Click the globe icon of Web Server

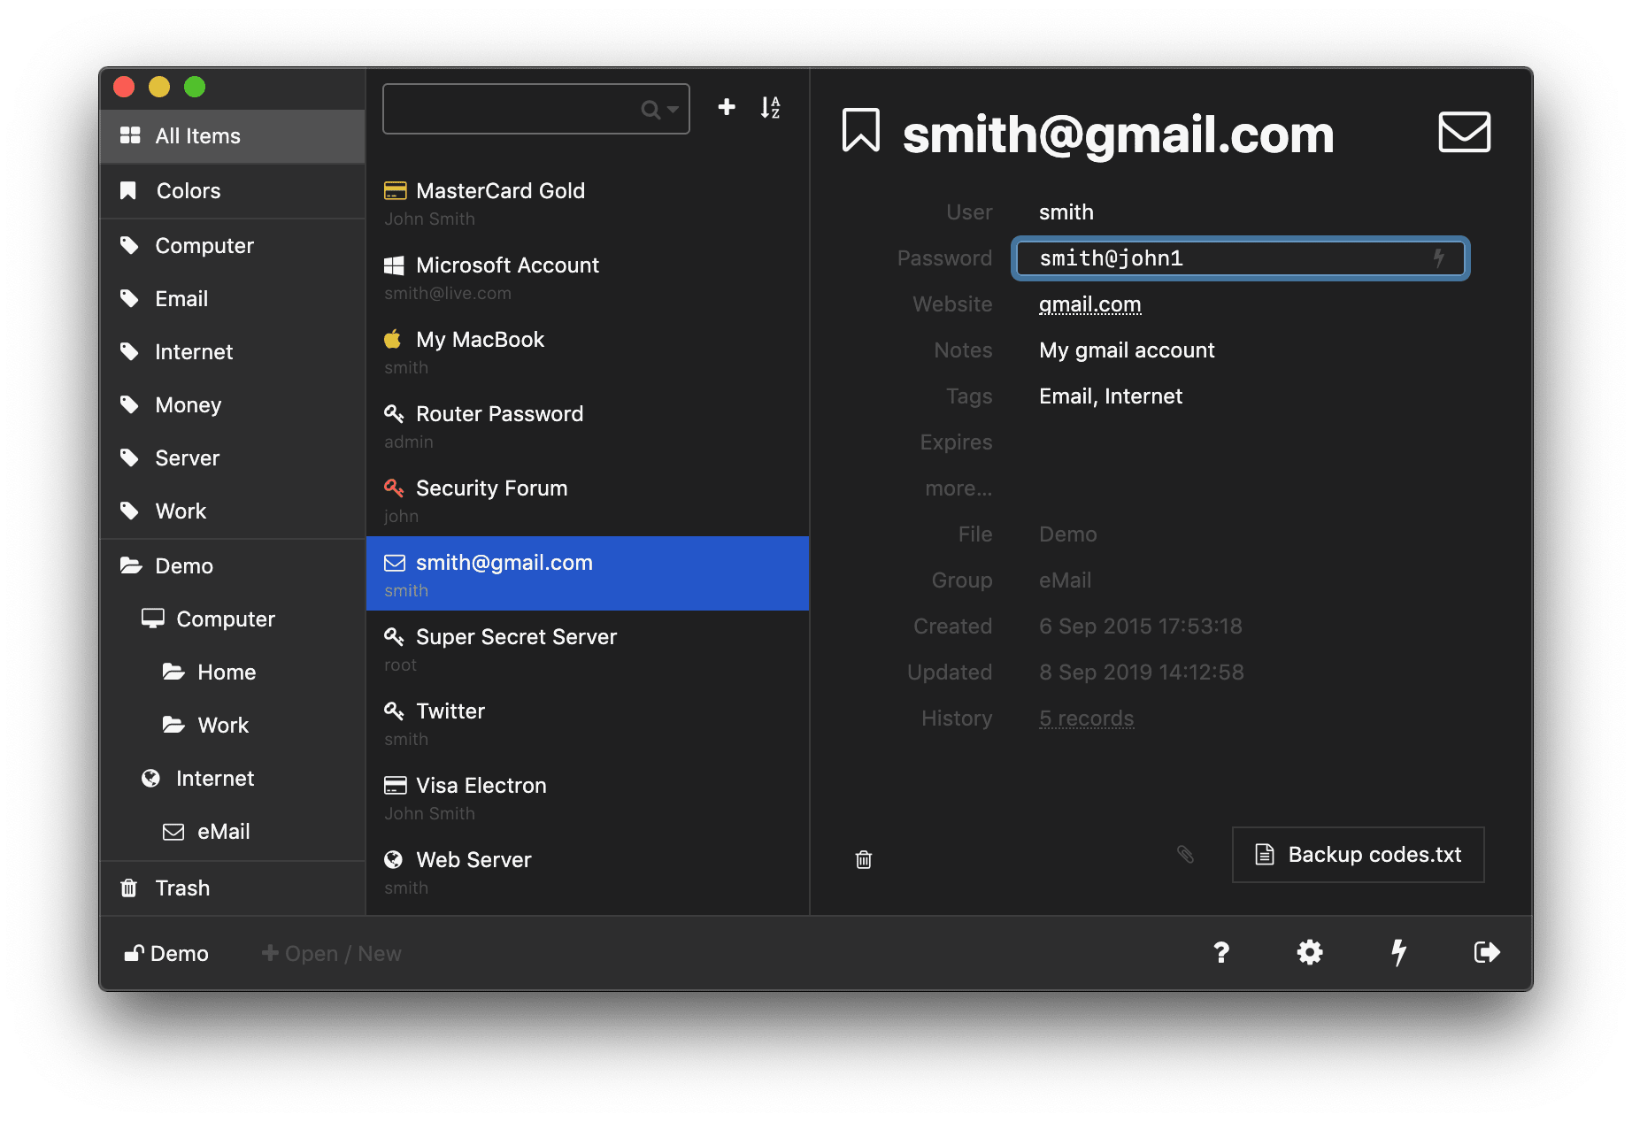394,859
